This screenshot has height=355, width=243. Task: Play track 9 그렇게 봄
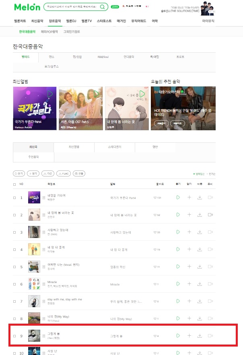[x=178, y=336]
